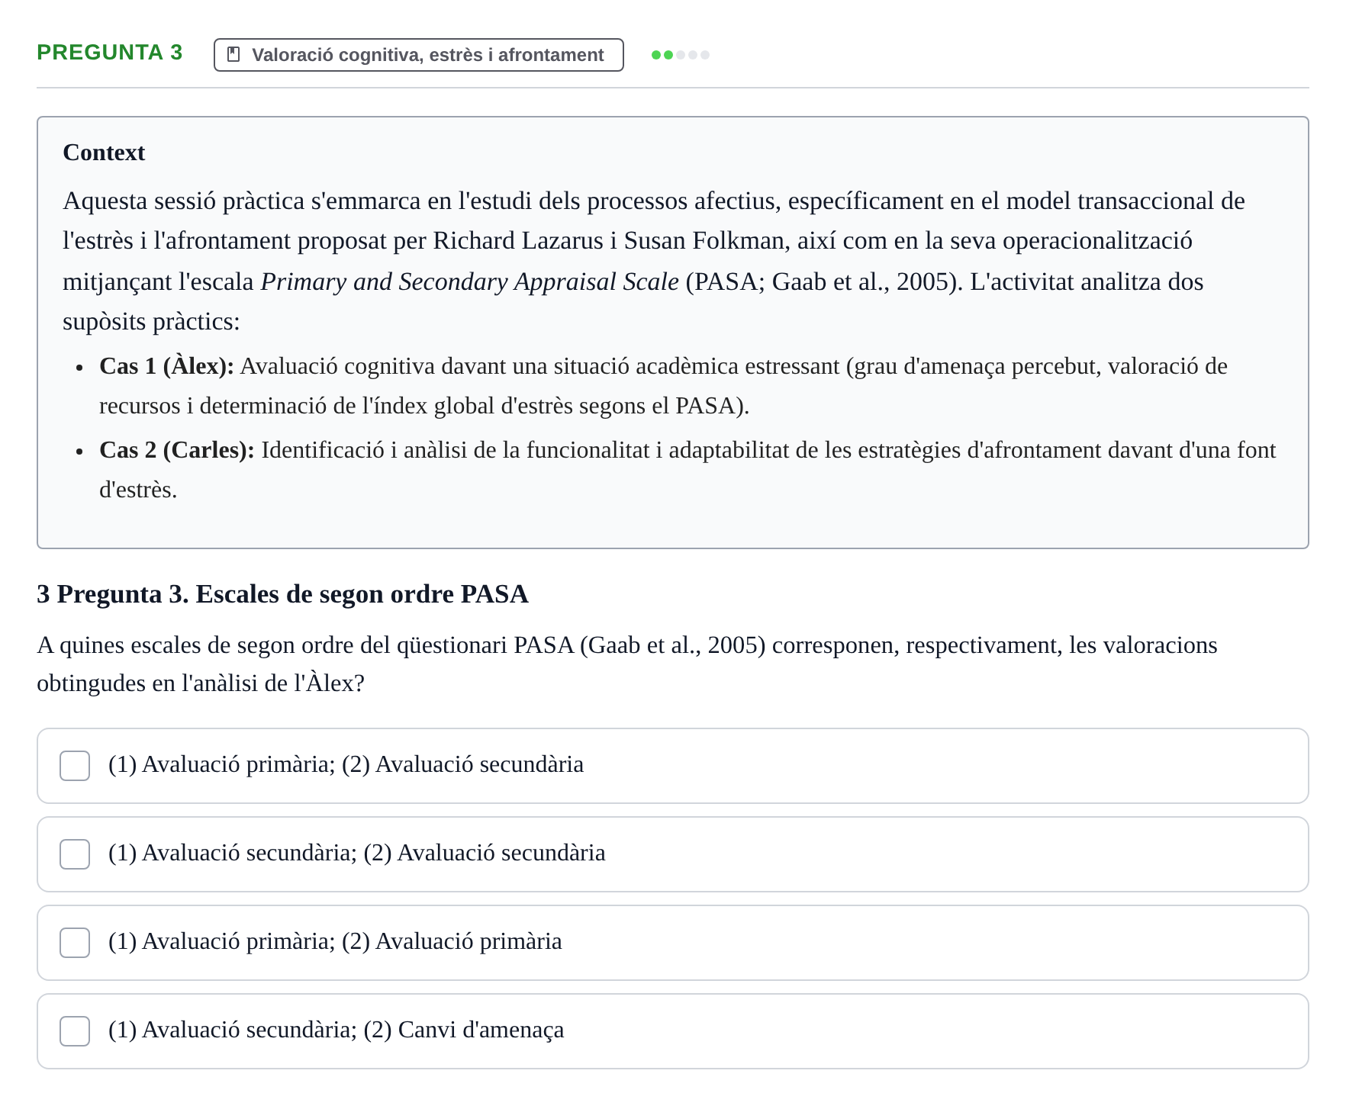The image size is (1346, 1106).
Task: Click the third progress dot
Action: (681, 55)
